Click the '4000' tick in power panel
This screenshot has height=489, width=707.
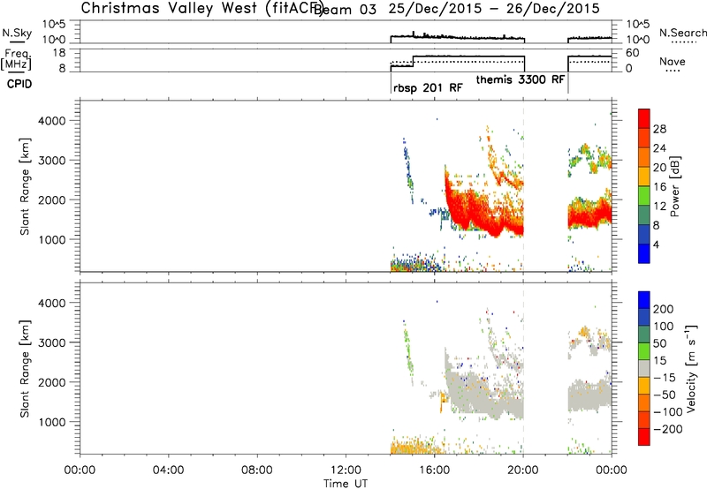point(52,121)
